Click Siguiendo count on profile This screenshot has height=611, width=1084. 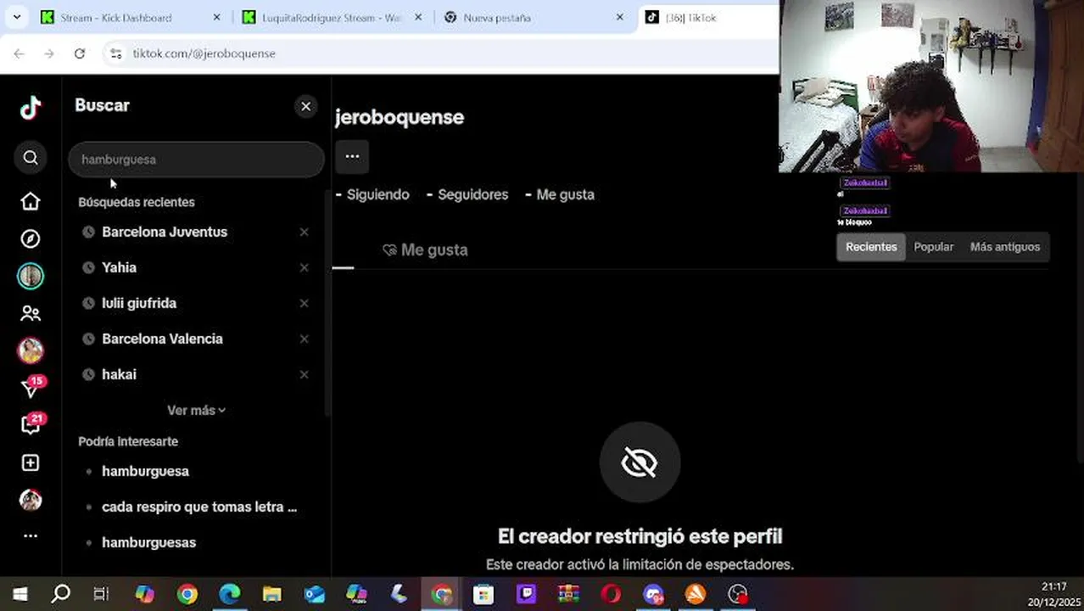coord(372,194)
